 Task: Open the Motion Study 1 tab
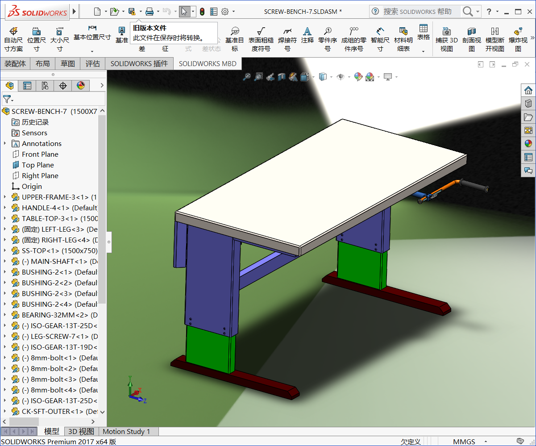pos(128,432)
